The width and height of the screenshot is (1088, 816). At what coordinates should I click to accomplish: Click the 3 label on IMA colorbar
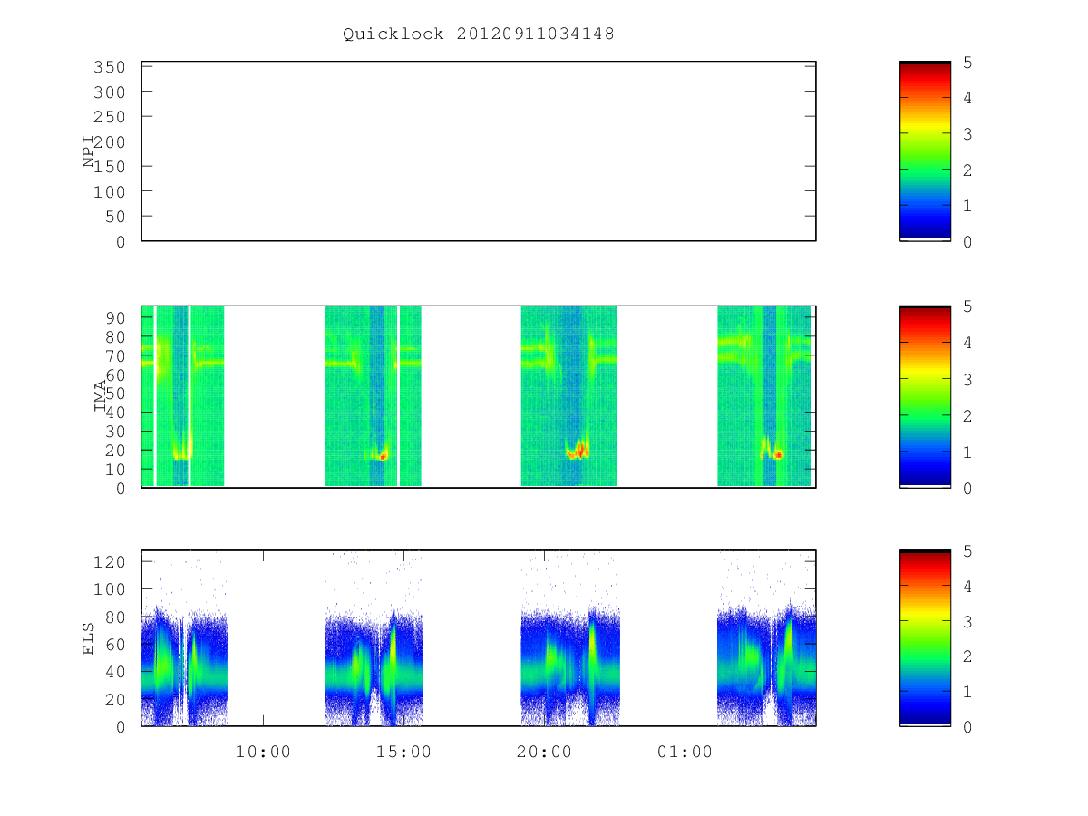tap(968, 379)
